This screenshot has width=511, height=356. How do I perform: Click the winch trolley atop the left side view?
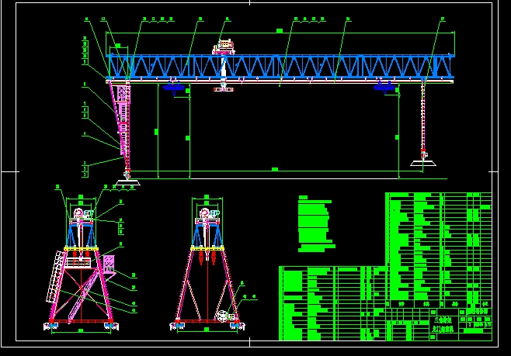click(82, 216)
